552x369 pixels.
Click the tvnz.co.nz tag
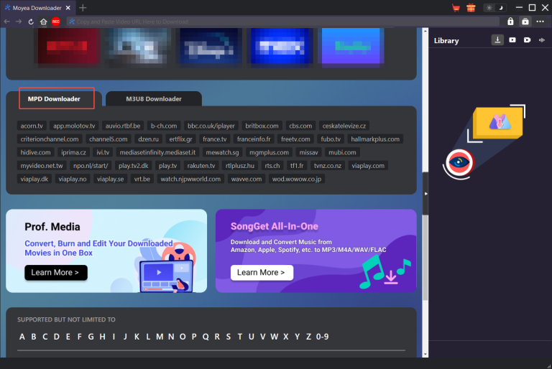[328, 166]
